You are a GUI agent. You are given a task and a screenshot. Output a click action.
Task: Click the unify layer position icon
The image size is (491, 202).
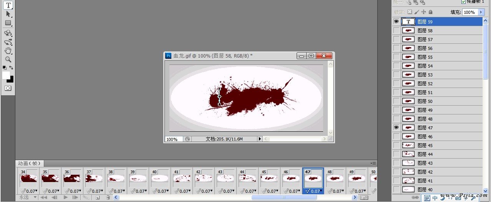(x=408, y=2)
